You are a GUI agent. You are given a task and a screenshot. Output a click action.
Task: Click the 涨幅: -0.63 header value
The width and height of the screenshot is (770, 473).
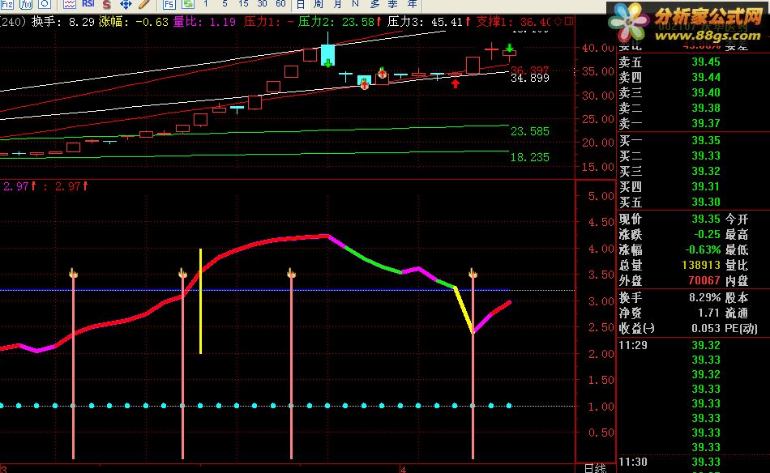tap(133, 22)
